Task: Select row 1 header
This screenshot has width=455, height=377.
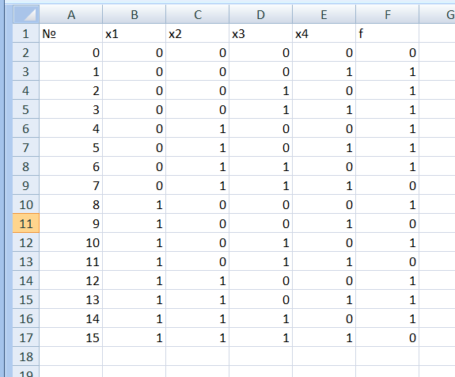Action: (26, 33)
